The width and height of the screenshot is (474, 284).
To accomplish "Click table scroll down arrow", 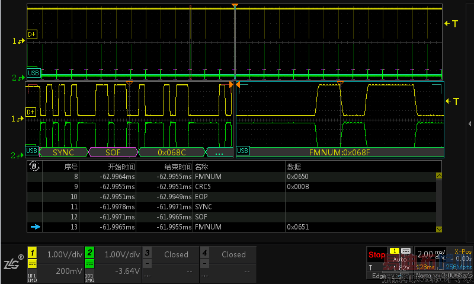I will point(439,229).
